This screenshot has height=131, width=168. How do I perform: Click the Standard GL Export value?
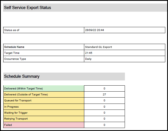point(98,47)
